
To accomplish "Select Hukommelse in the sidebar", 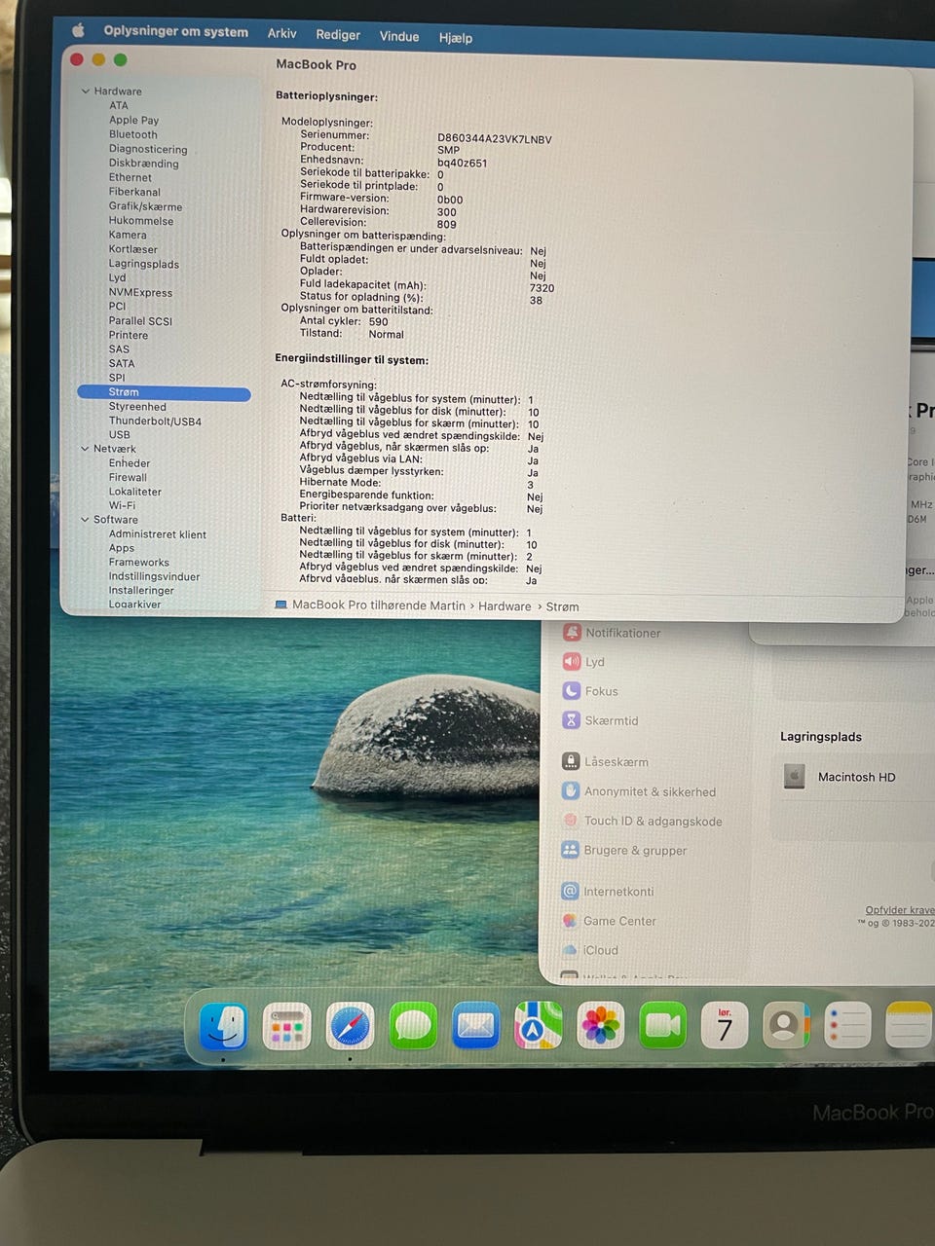I will (141, 221).
